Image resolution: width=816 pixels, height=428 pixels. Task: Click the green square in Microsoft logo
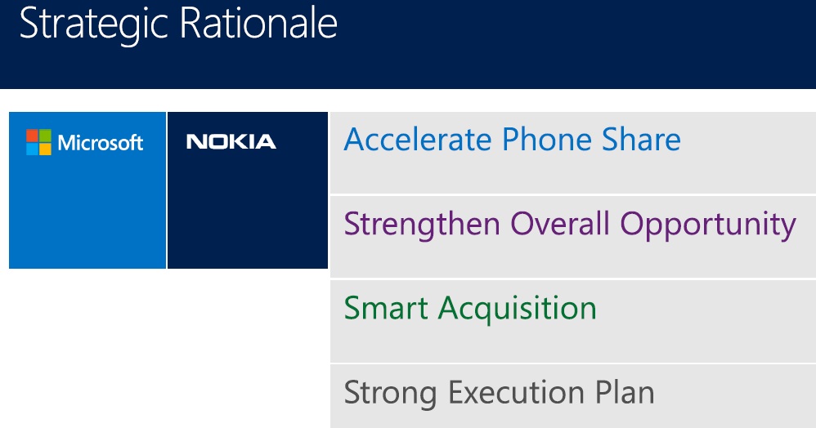click(45, 136)
